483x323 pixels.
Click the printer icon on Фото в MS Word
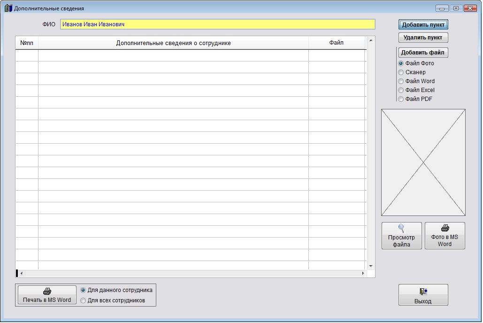[445, 228]
